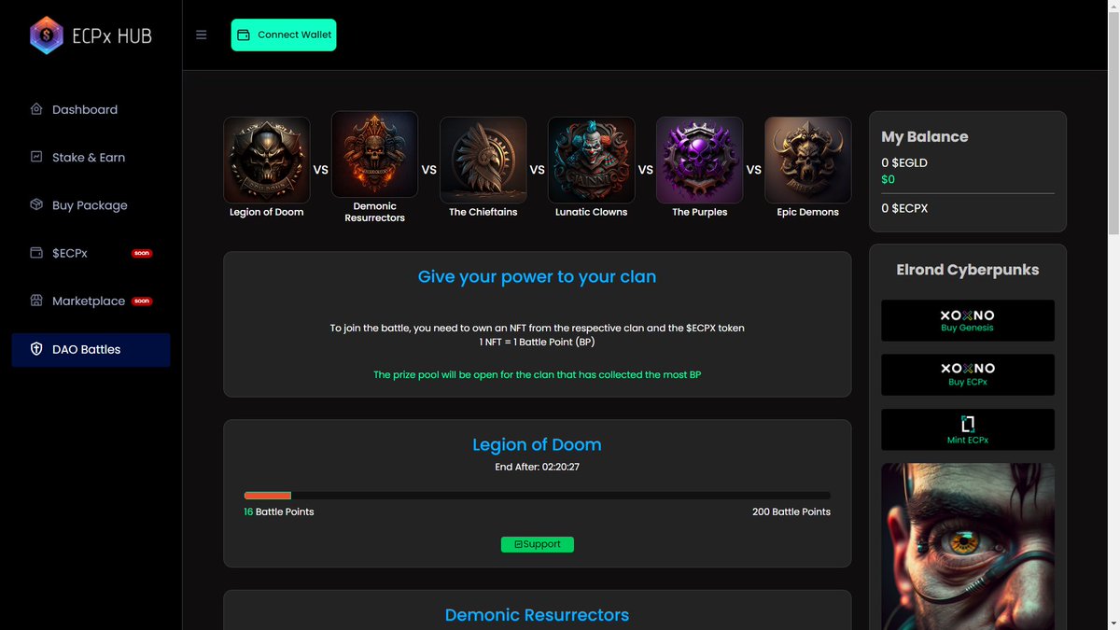Click the 'soon' badge next to Marketplace
1120x630 pixels.
142,301
